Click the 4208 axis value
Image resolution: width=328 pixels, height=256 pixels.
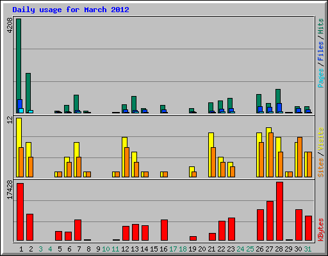click(x=10, y=26)
